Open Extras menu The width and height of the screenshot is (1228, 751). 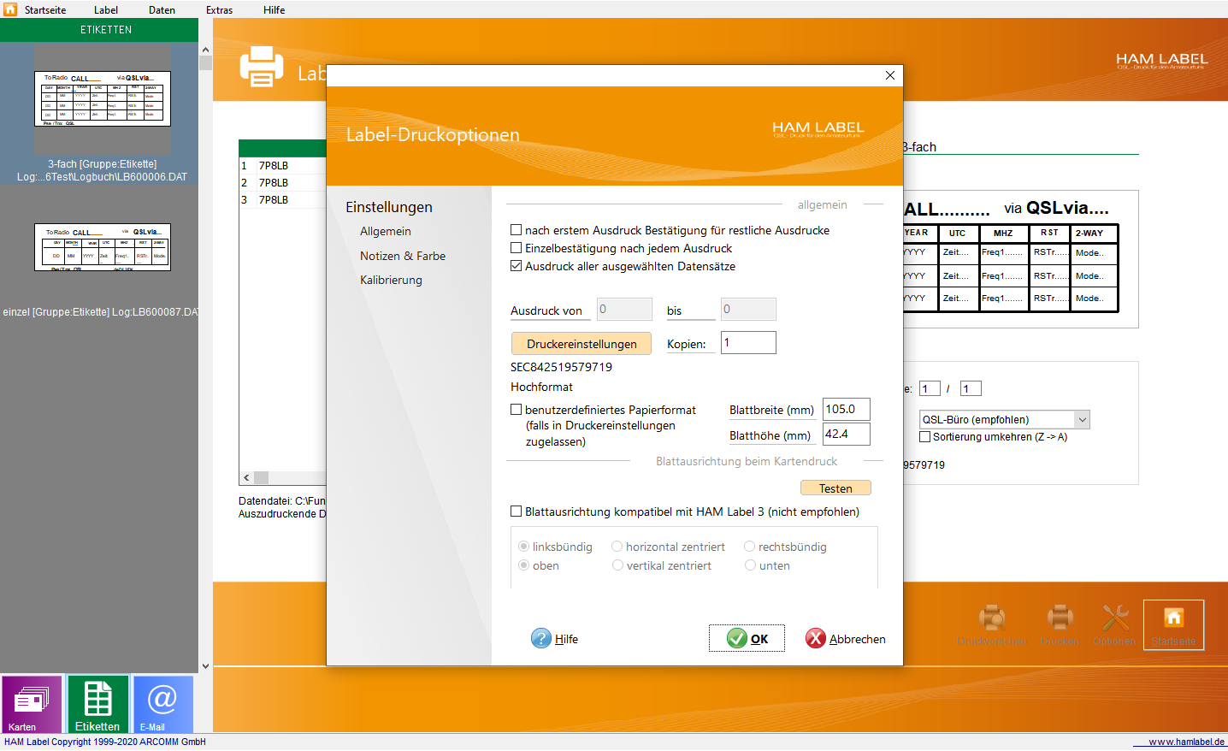pos(219,10)
